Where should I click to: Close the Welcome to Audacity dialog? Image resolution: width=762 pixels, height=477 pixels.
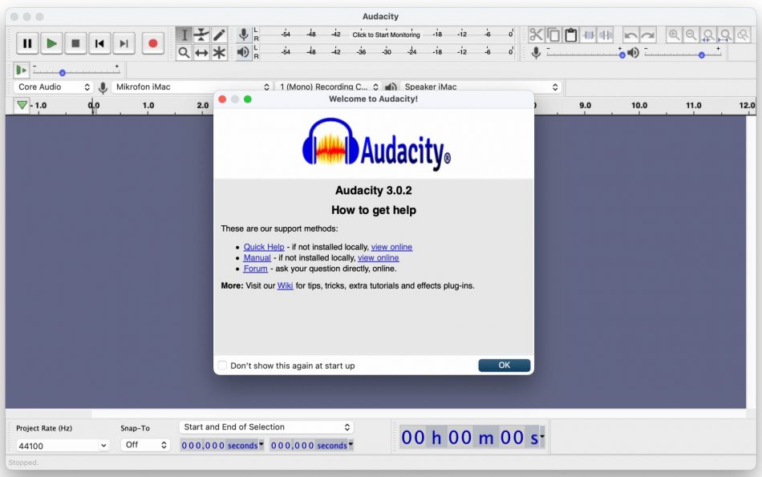click(x=222, y=99)
